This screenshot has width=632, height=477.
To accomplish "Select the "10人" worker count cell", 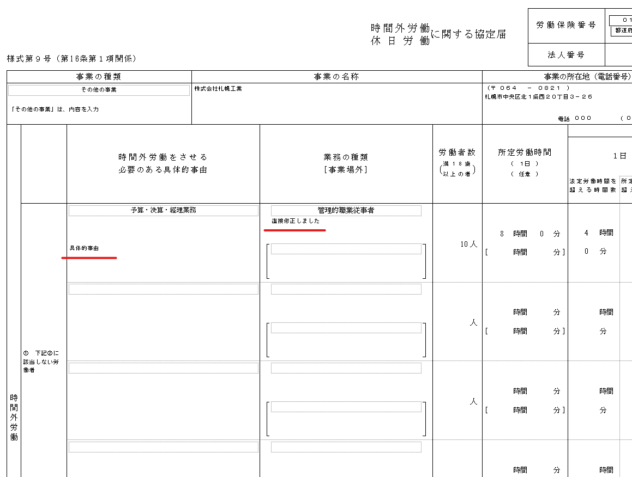I will (468, 244).
